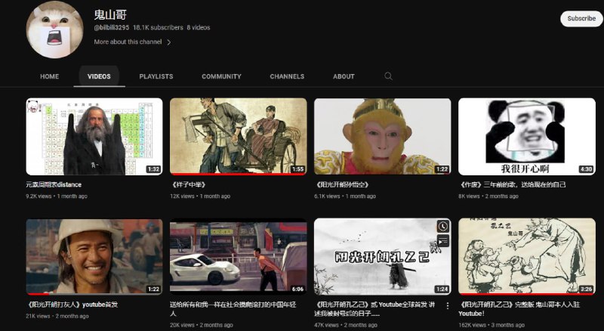Image resolution: width=604 pixels, height=331 pixels.
Task: Open three-dot menu for 阳光开朗孔乙己 贰 video
Action: point(447,306)
